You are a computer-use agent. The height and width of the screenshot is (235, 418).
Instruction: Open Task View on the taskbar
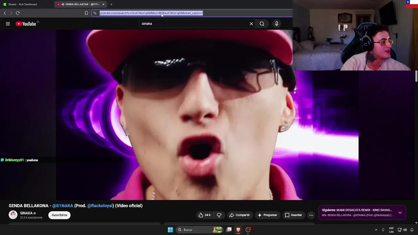point(229,230)
